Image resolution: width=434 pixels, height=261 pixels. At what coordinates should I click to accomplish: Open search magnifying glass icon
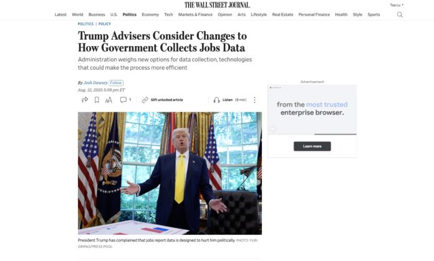(x=400, y=14)
